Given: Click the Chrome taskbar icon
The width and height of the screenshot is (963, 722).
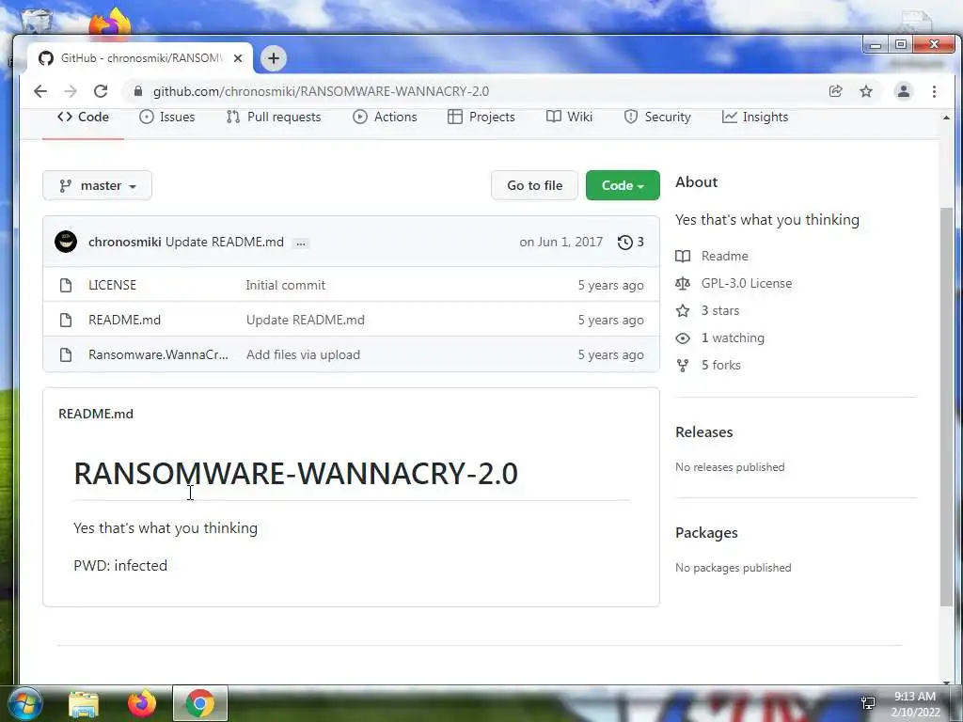Looking at the screenshot, I should point(200,703).
